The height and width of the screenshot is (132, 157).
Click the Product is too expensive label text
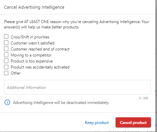tap(32, 61)
